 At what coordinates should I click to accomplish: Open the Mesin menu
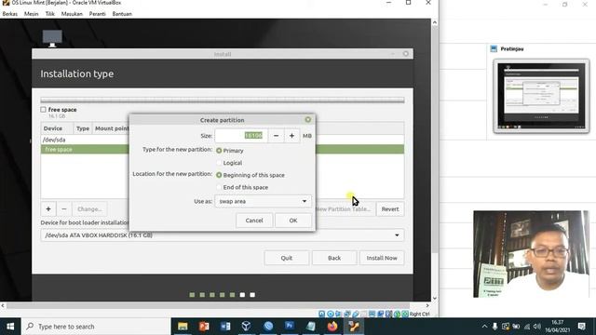[x=31, y=14]
